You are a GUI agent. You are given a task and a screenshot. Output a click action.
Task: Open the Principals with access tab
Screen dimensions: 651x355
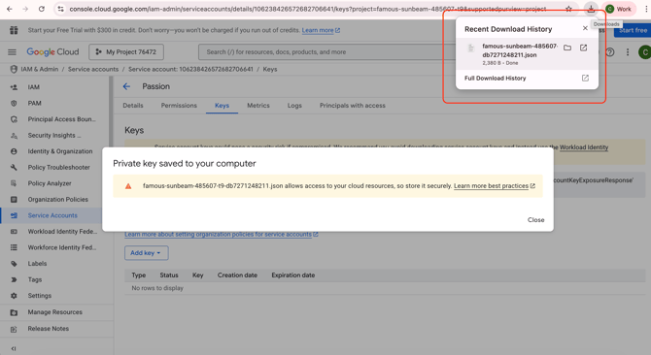[353, 106]
